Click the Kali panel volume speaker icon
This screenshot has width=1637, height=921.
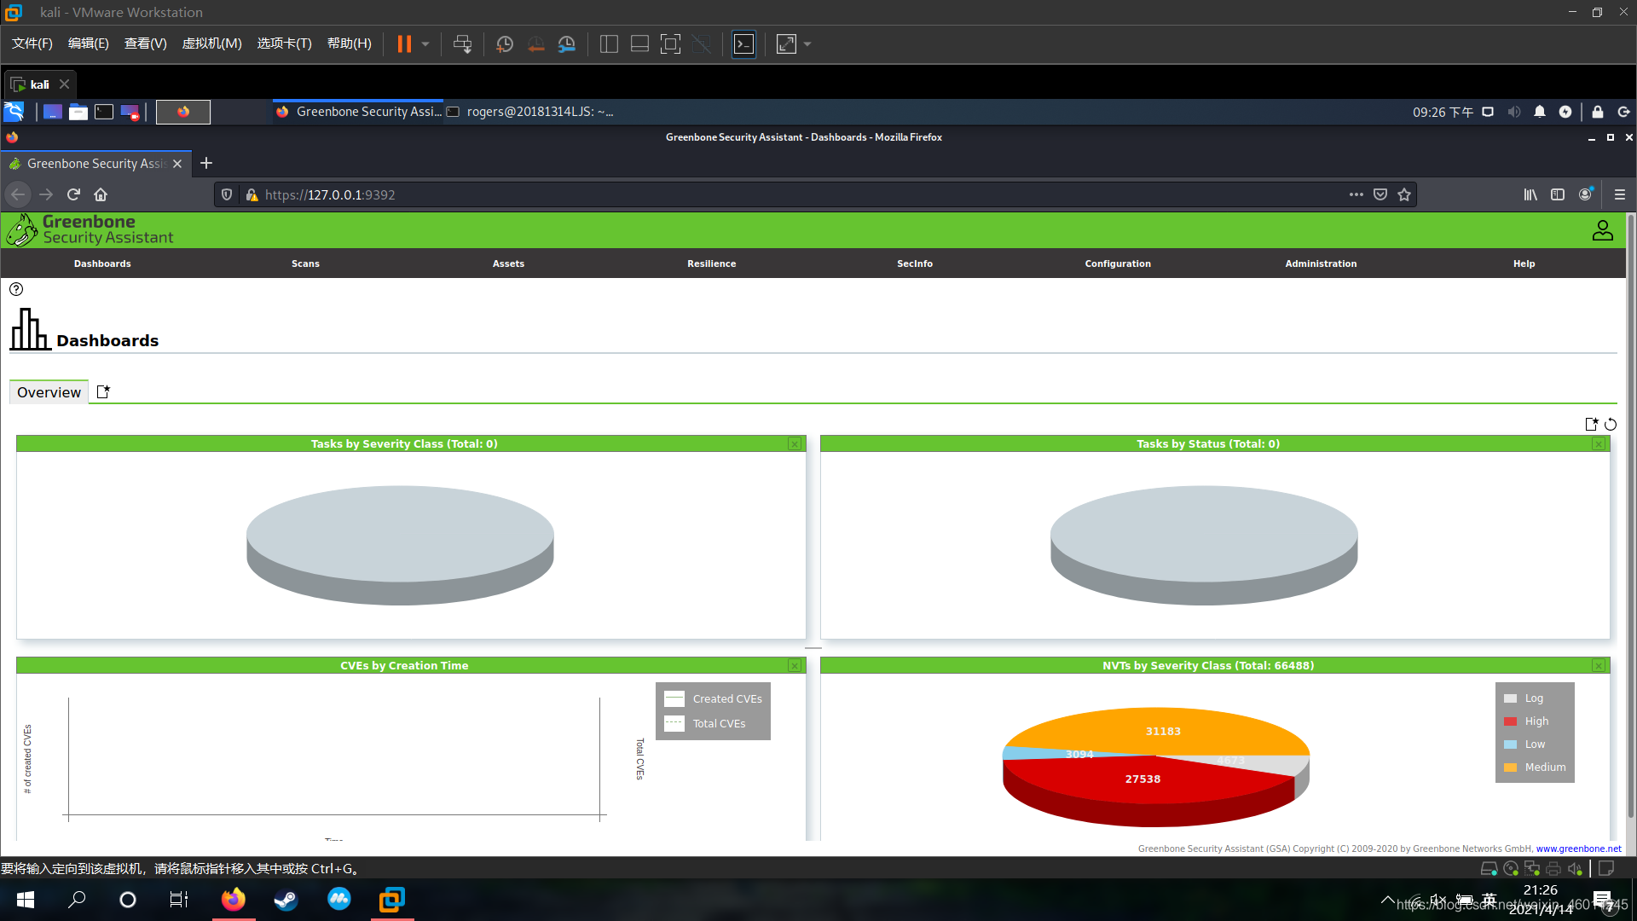(1514, 112)
